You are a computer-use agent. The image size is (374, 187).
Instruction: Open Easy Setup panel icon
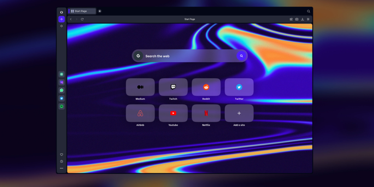[308, 19]
